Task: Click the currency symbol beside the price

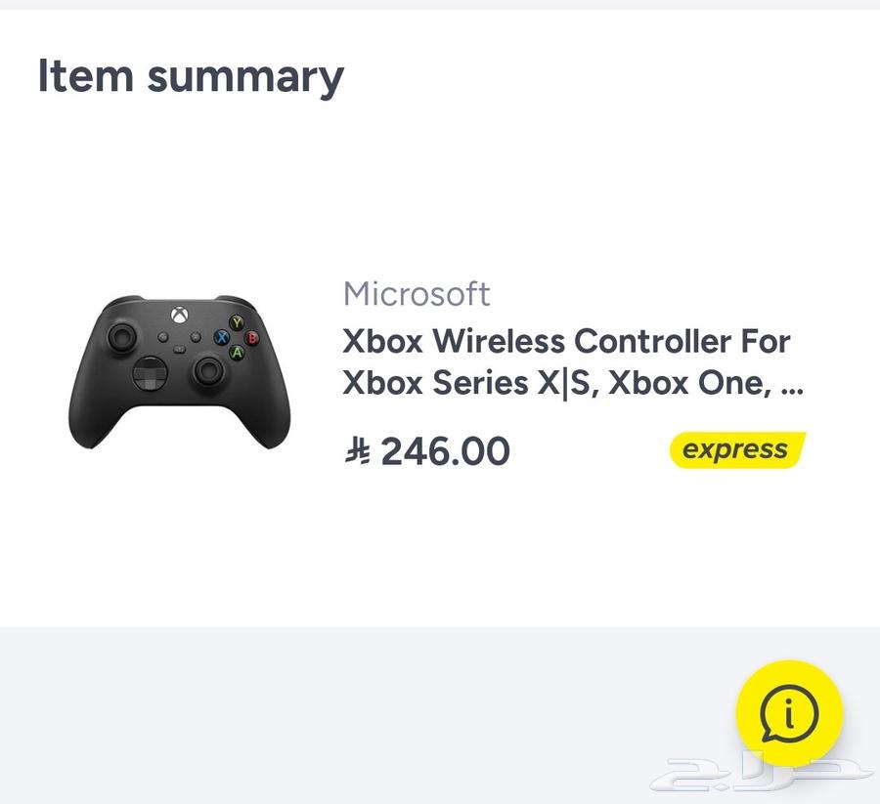Action: [357, 451]
